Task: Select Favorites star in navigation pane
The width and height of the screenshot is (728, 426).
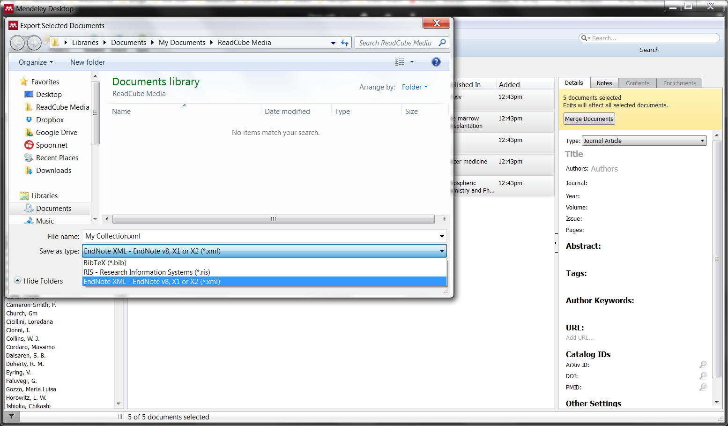Action: click(x=24, y=82)
